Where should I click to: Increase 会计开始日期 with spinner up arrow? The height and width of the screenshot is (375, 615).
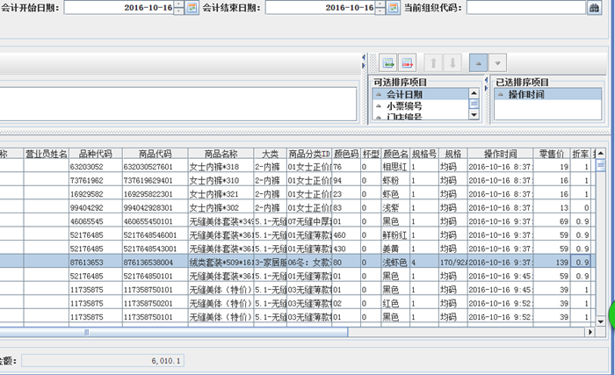(179, 4)
